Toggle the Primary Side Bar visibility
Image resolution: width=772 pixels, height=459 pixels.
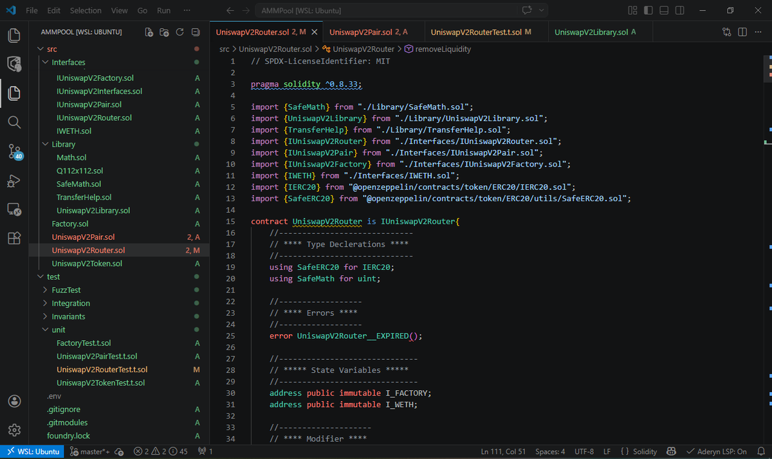click(648, 11)
